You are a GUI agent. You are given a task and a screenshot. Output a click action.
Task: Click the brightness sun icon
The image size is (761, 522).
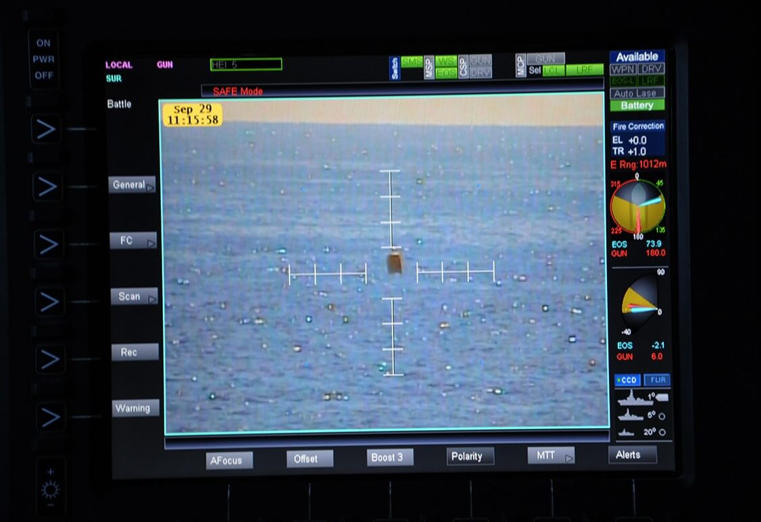coord(50,490)
